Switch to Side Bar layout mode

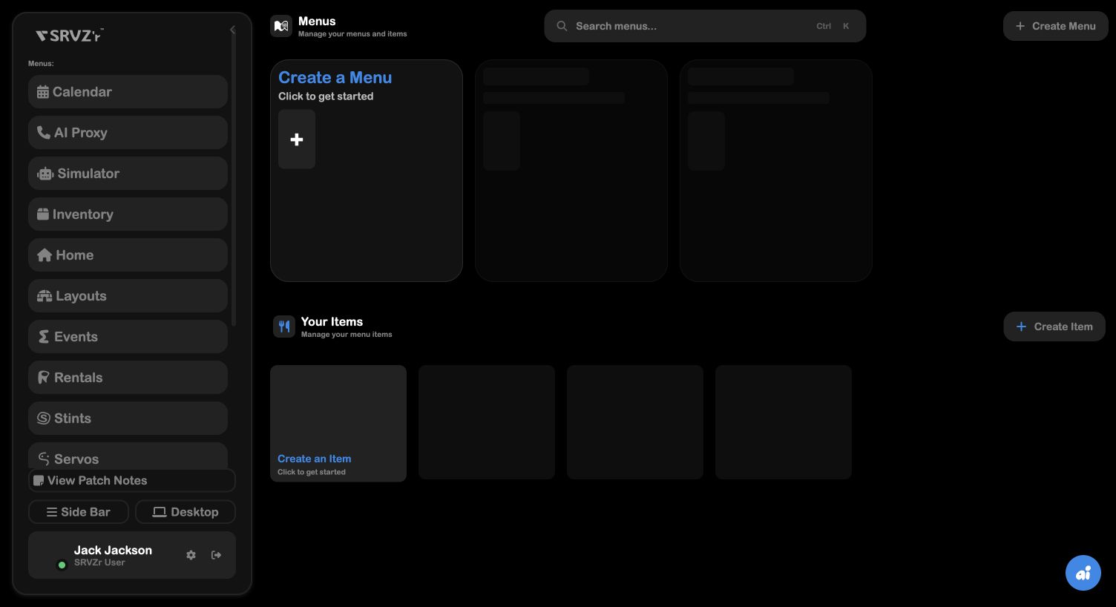[x=79, y=512]
